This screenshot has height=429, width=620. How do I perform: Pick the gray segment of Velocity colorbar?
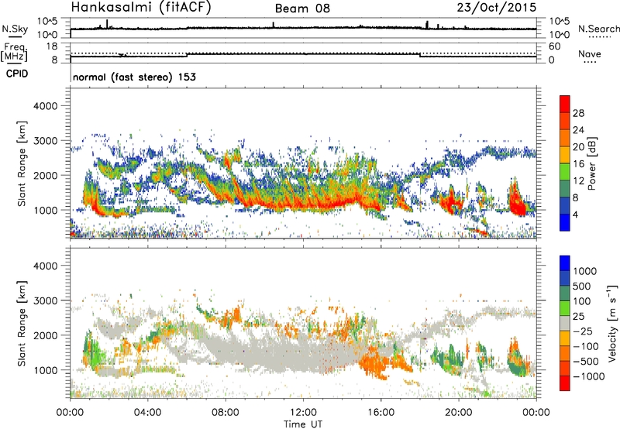coord(565,323)
